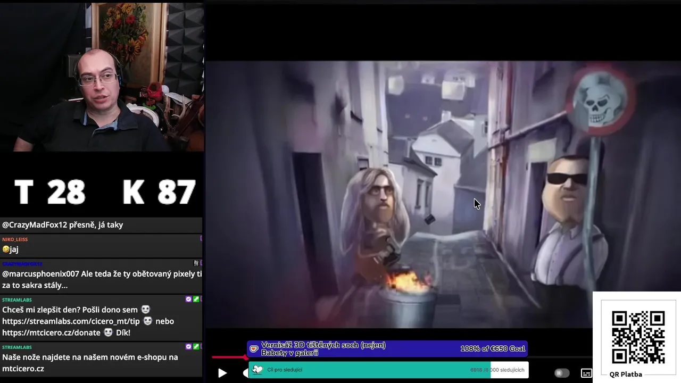The image size is (681, 383).
Task: Click the '@marcusphoenix007' chat message
Action: click(x=102, y=279)
